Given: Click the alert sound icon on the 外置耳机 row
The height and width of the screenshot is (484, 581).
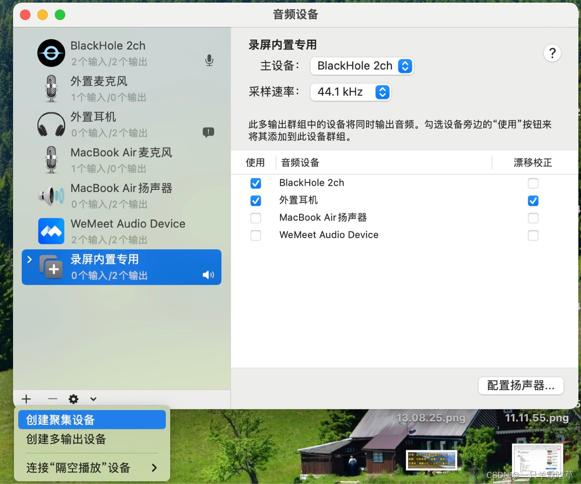Looking at the screenshot, I should (208, 132).
